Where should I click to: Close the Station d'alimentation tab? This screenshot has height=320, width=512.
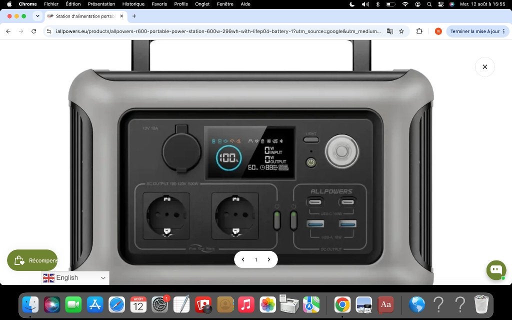click(121, 16)
